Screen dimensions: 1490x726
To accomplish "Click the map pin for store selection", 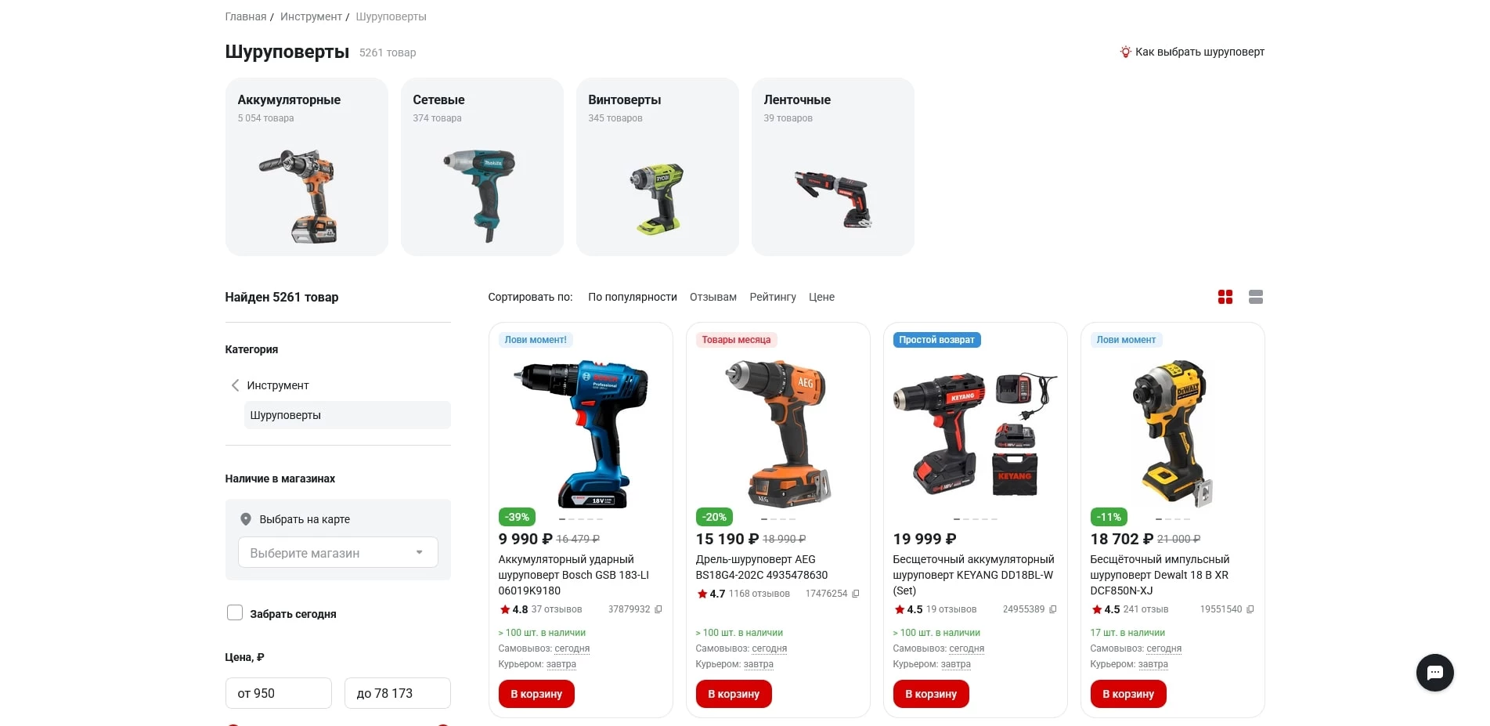I will pos(246,519).
